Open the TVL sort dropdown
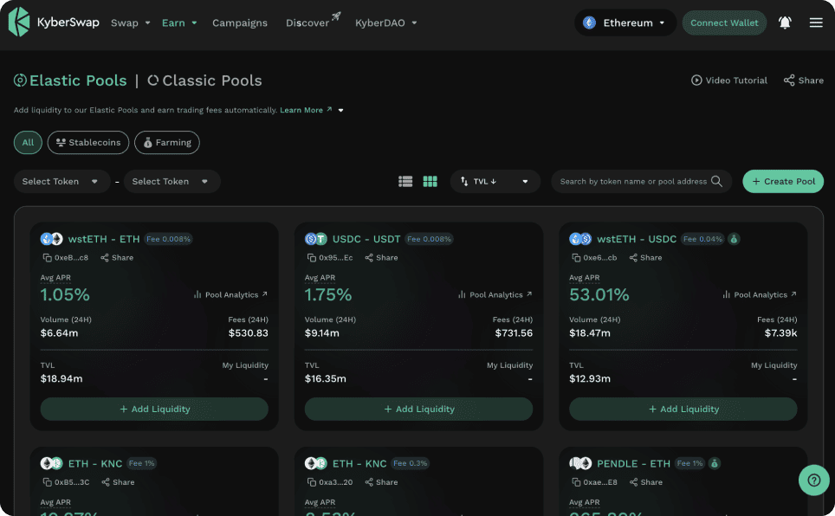835x516 pixels. [x=495, y=182]
